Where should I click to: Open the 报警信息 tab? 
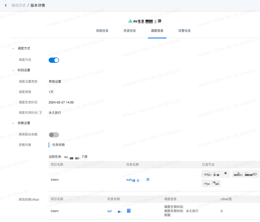pos(184,31)
